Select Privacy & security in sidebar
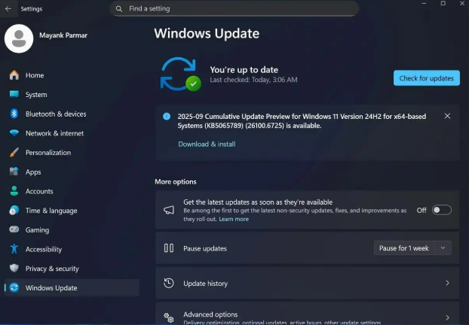 pyautogui.click(x=72, y=269)
